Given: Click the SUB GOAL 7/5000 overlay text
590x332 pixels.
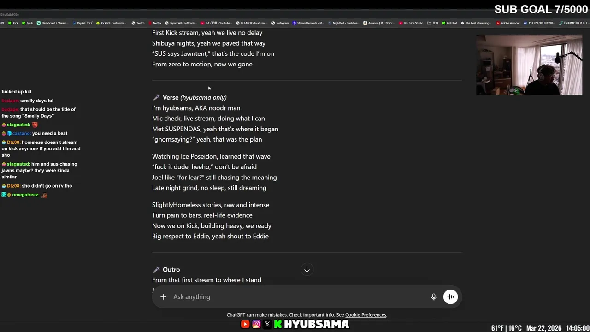Looking at the screenshot, I should coord(541,9).
